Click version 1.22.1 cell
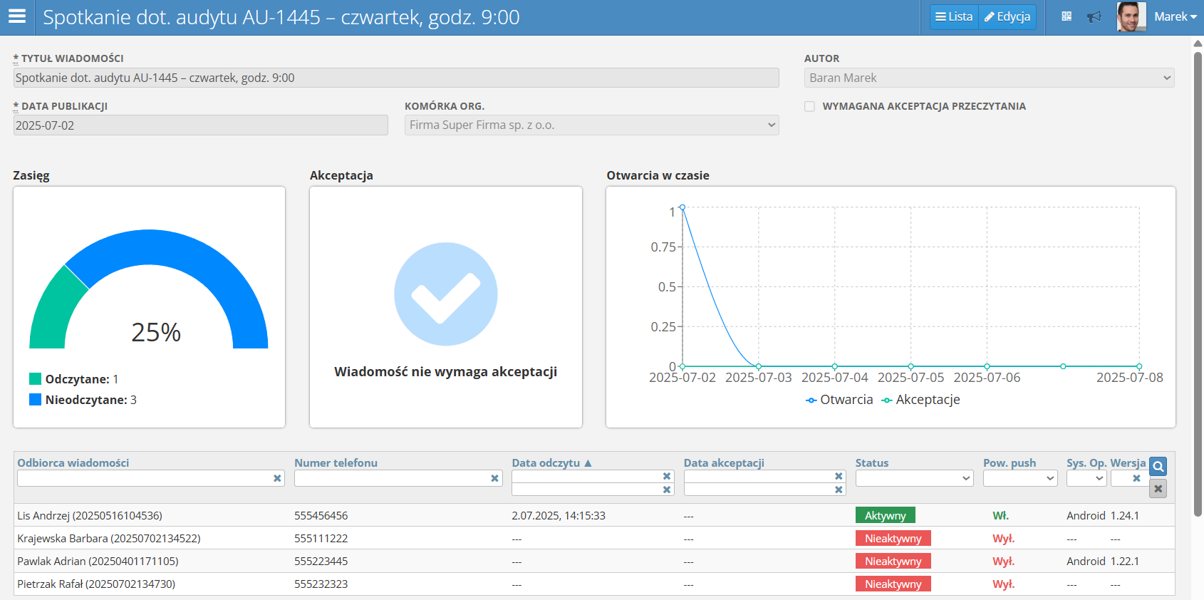Viewport: 1204px width, 600px height. (x=1124, y=561)
